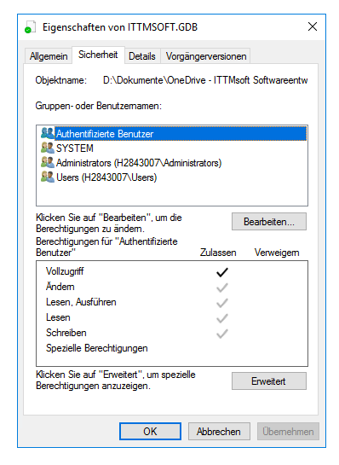Click the Vollzugriff allow checkmark
Viewport: 339px width, 465px height.
[x=222, y=272]
